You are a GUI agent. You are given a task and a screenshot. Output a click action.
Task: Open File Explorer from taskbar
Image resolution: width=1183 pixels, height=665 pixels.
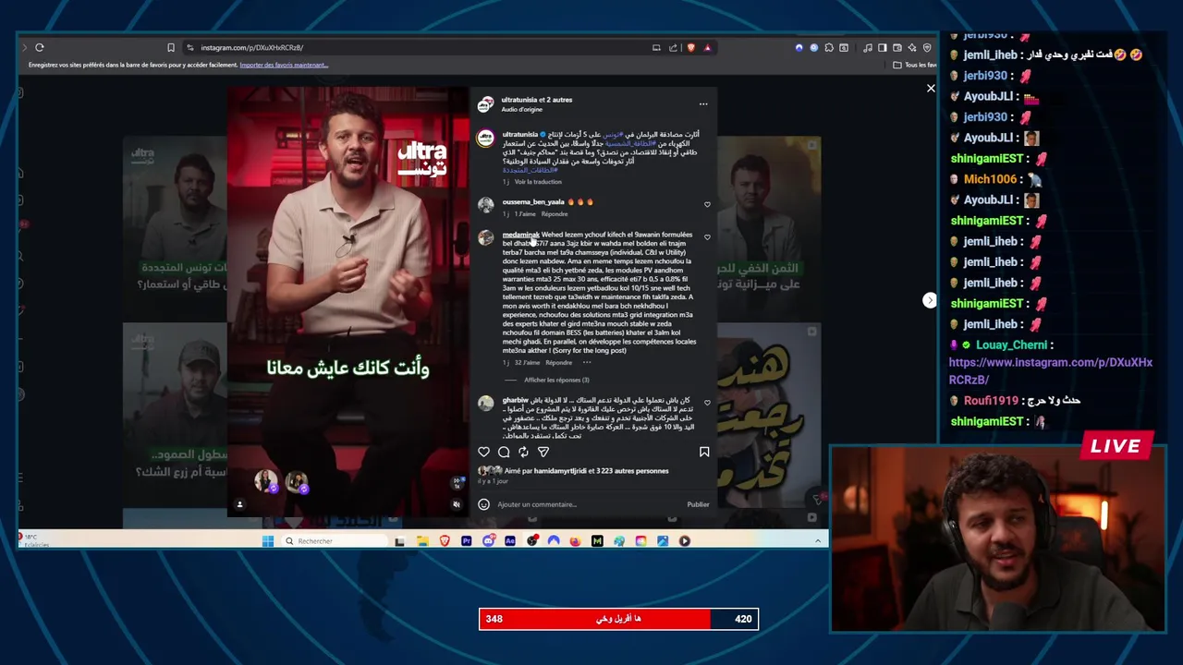tap(422, 541)
